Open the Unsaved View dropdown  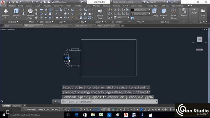(140, 14)
